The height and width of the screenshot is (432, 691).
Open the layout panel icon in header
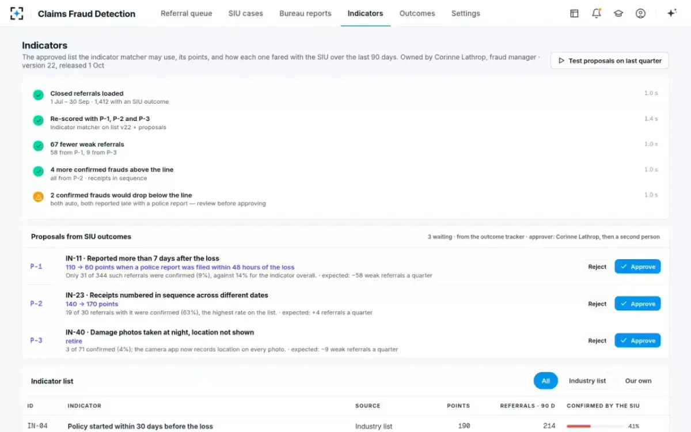point(574,13)
